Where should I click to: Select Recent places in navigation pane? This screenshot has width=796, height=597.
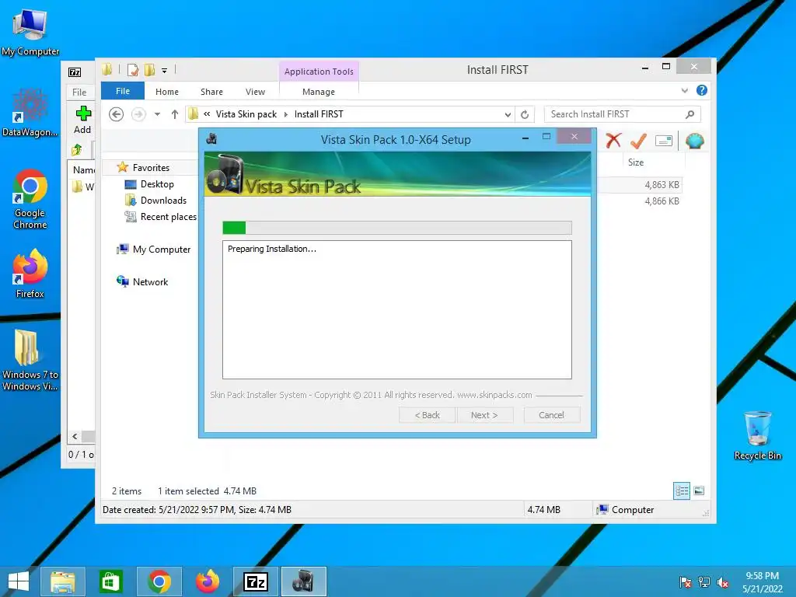click(x=168, y=217)
